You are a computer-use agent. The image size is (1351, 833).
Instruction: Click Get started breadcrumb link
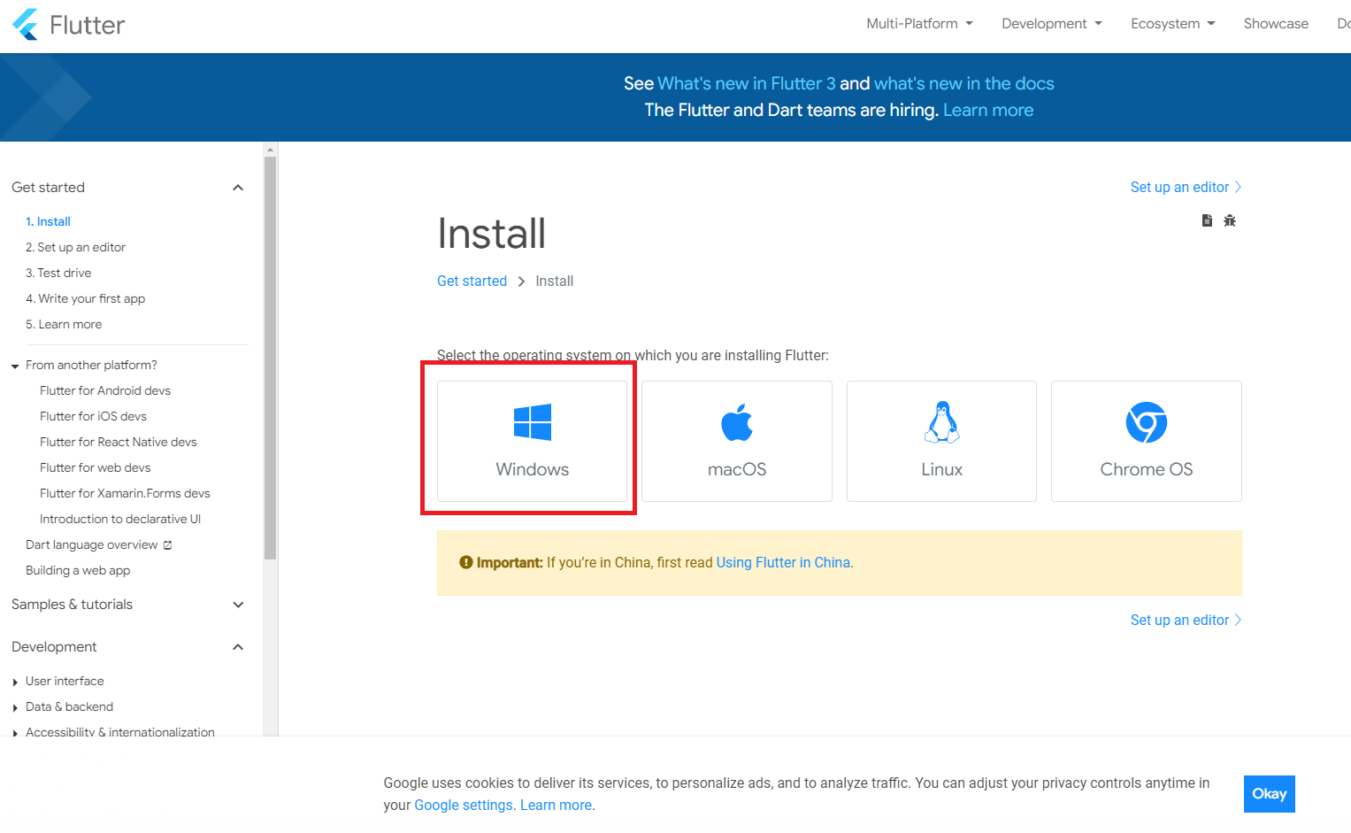click(472, 281)
